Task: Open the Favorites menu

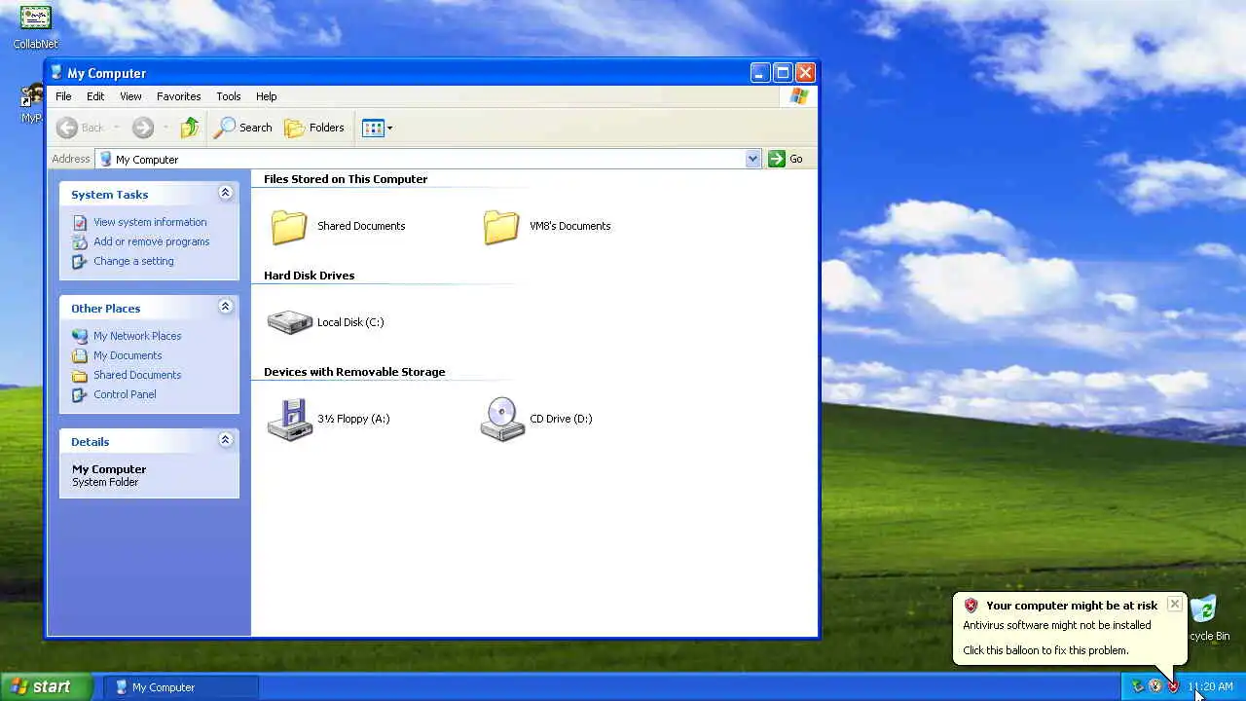Action: (179, 96)
